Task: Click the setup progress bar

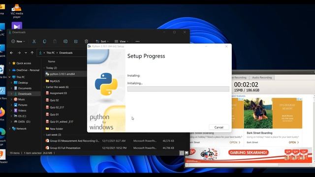Action: point(178,89)
